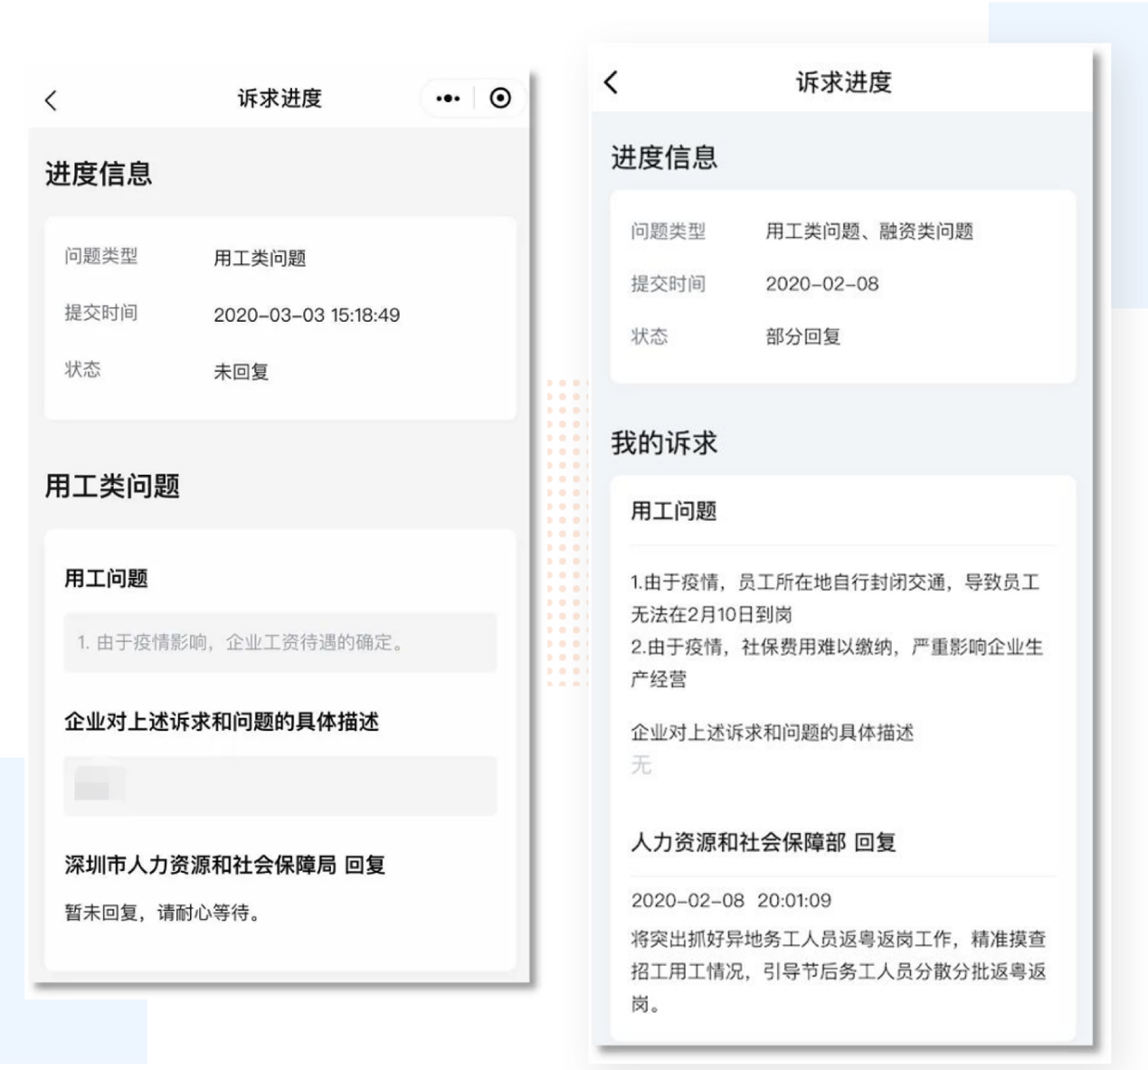This screenshot has height=1070, width=1148.
Task: Tap appeal item 2 about 社保费用难以缴纳
Action: tap(836, 662)
